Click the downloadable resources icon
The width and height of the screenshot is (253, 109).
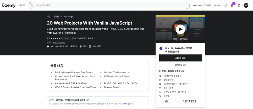point(160,84)
